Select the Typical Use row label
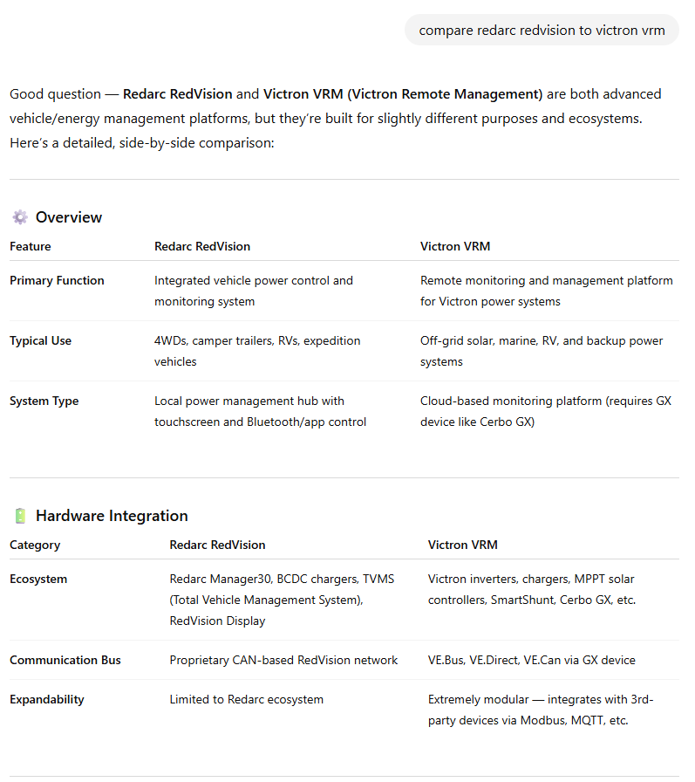Image resolution: width=695 pixels, height=782 pixels. (x=40, y=340)
